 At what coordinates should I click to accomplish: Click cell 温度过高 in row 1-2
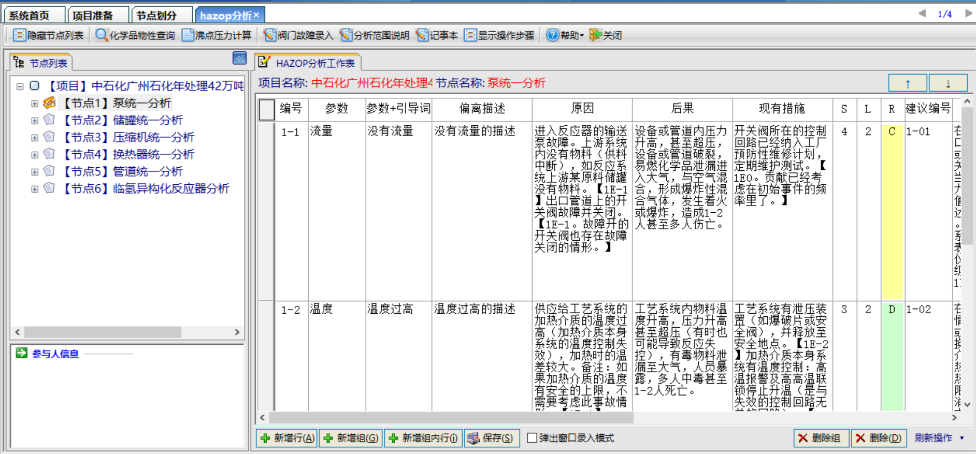point(398,356)
